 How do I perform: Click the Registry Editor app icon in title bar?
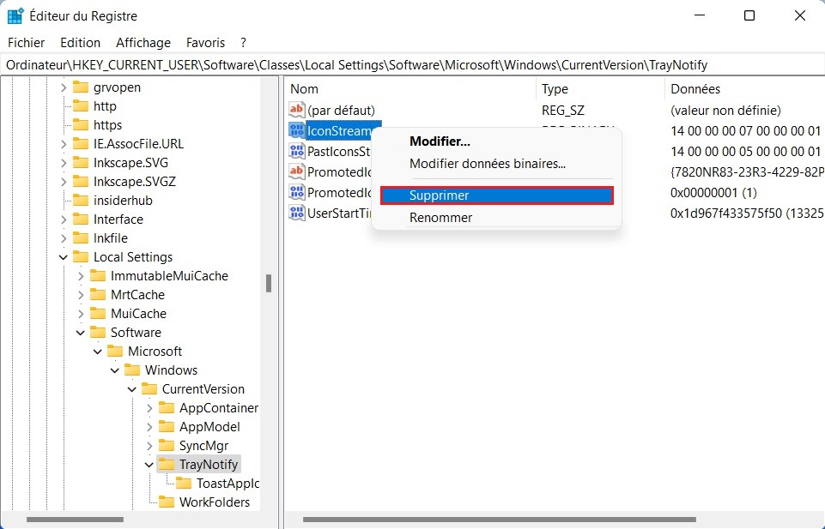point(15,15)
